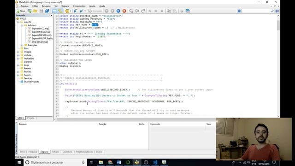The height and width of the screenshot is (166, 295).
Task: Expand the Examples folder
Action: coord(22,45)
